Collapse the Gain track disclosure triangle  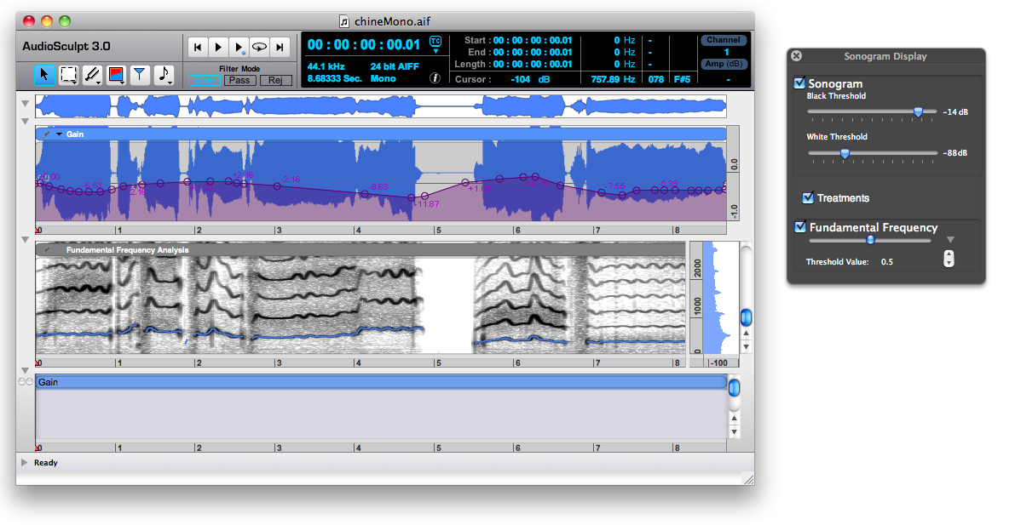coord(59,134)
